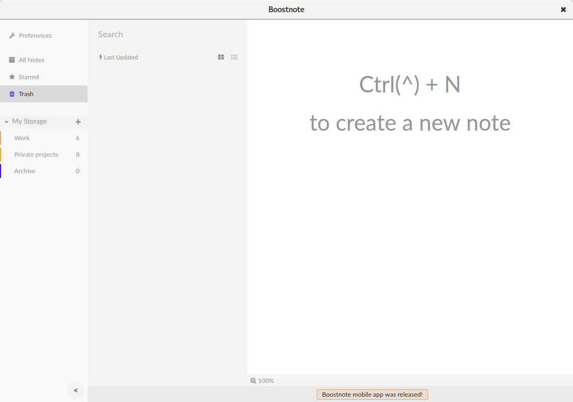Open the Private projects folder
The width and height of the screenshot is (573, 402).
tap(44, 155)
